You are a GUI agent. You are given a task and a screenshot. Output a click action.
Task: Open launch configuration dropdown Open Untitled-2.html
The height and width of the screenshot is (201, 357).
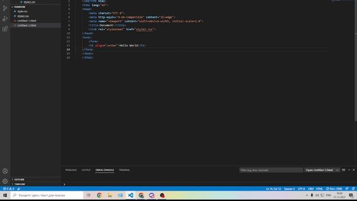click(322, 170)
